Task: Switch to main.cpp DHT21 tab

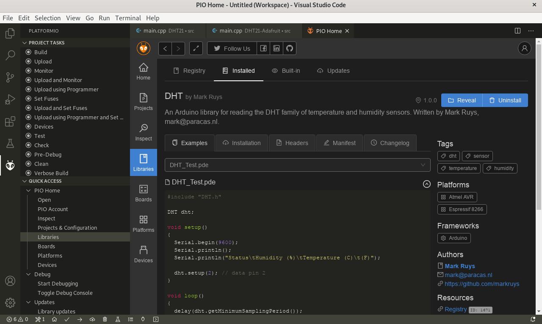Action: pyautogui.click(x=168, y=31)
